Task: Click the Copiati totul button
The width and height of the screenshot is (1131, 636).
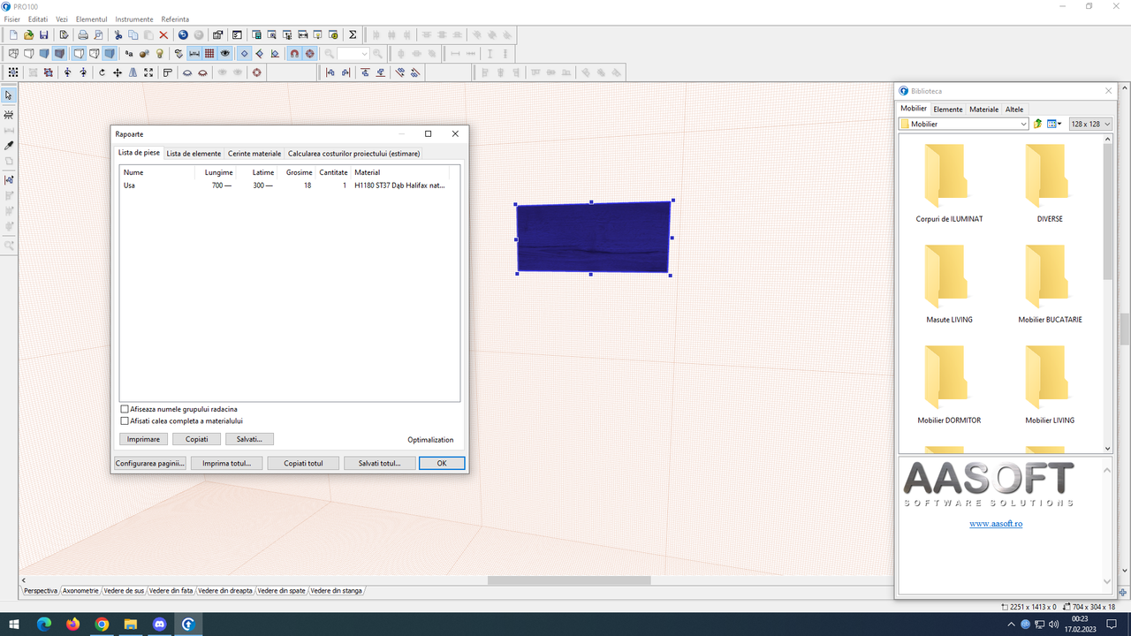Action: click(x=303, y=463)
